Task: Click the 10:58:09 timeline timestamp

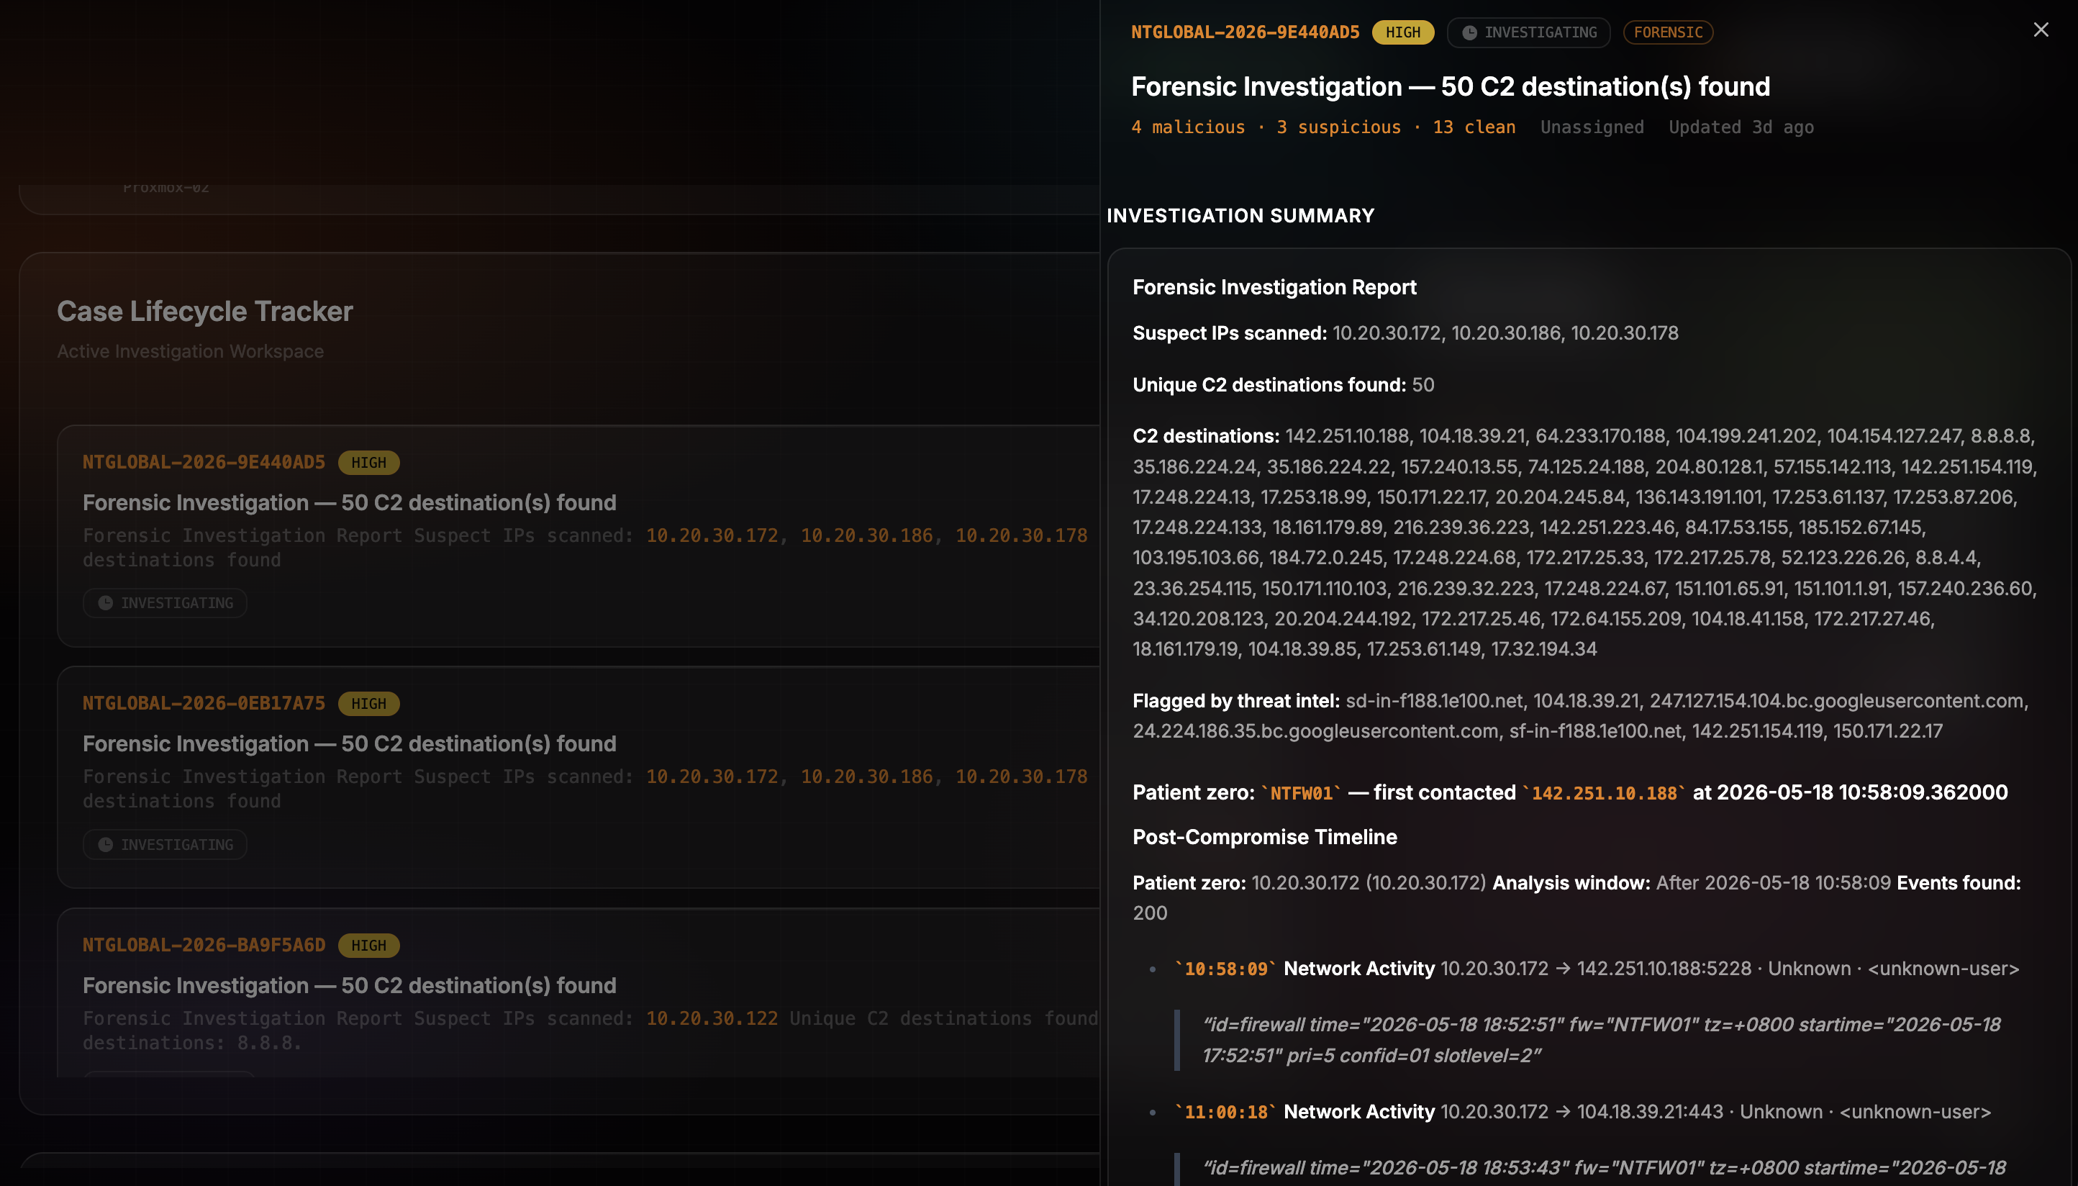Action: tap(1225, 969)
